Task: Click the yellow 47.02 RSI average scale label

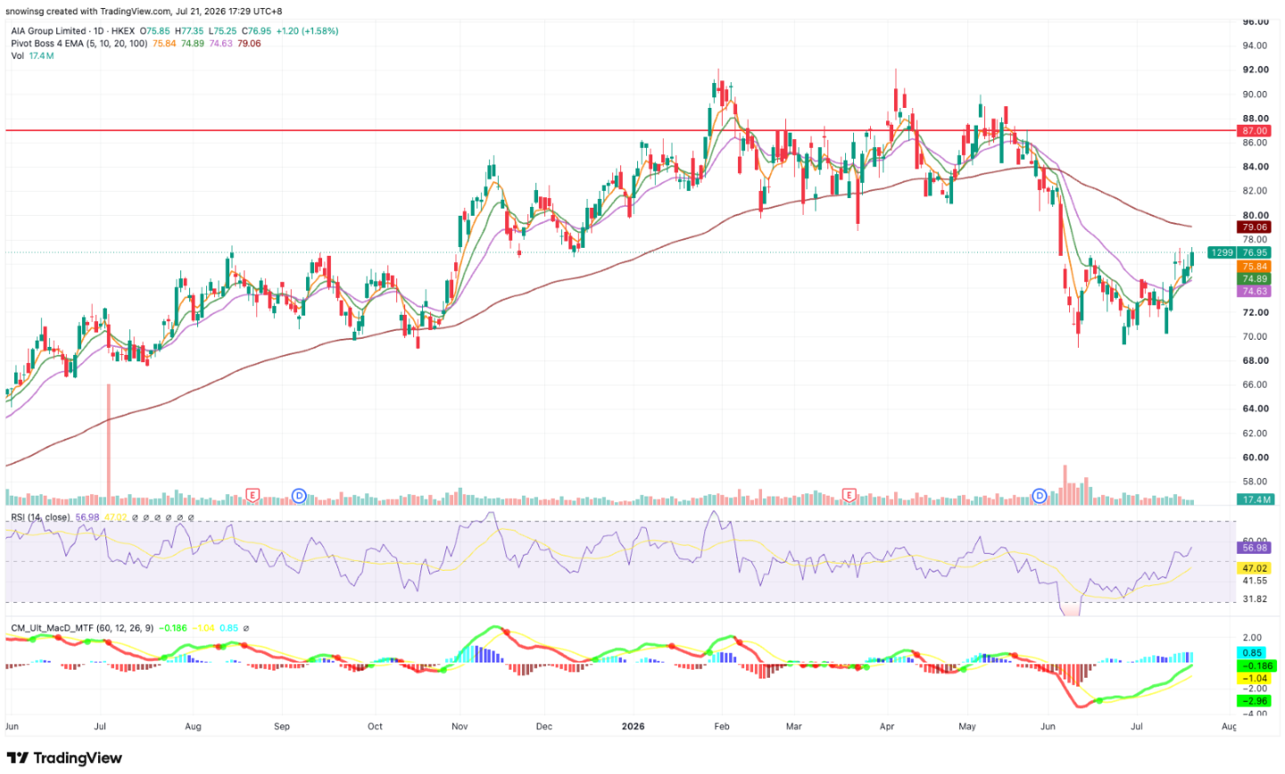Action: tap(1254, 568)
